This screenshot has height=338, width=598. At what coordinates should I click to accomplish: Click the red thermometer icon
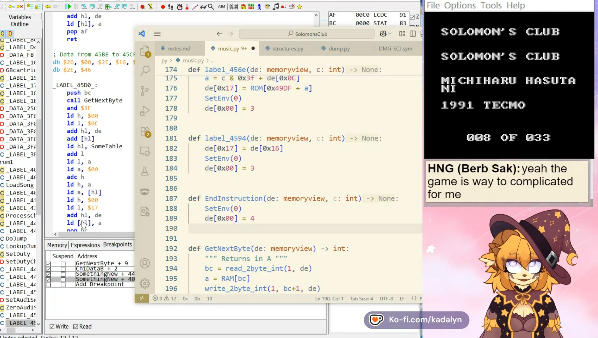click(x=187, y=7)
